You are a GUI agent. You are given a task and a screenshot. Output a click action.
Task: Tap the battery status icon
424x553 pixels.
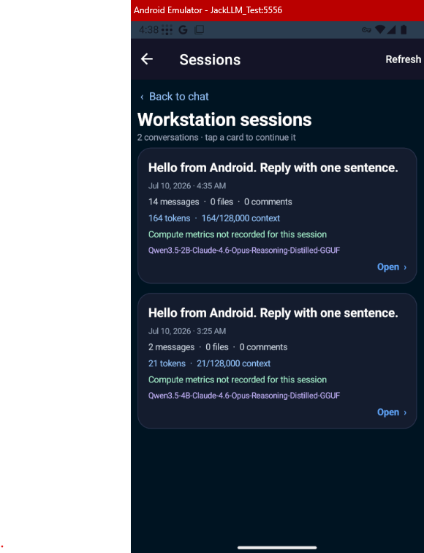(404, 29)
